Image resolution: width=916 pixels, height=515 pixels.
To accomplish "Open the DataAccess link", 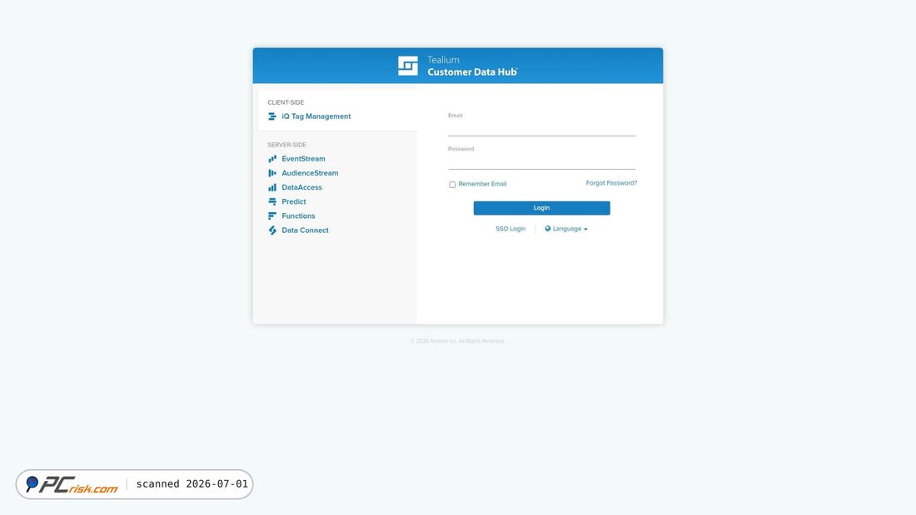I will pyautogui.click(x=301, y=187).
